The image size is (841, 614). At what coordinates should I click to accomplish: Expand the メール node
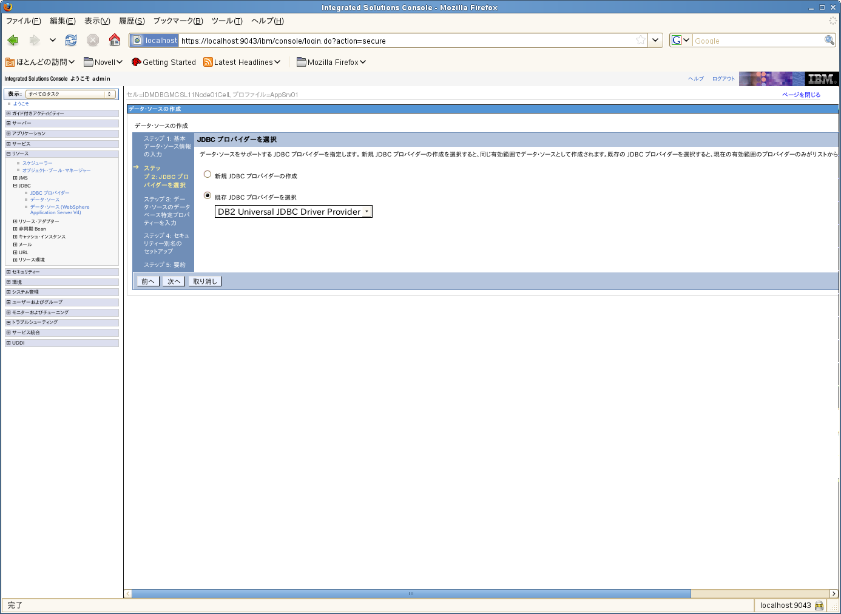[15, 245]
